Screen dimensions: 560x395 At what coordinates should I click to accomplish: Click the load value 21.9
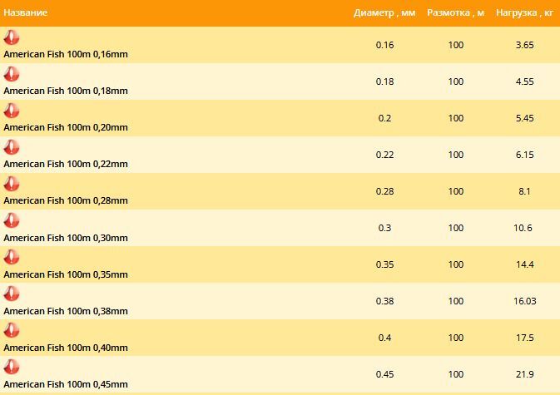point(525,374)
